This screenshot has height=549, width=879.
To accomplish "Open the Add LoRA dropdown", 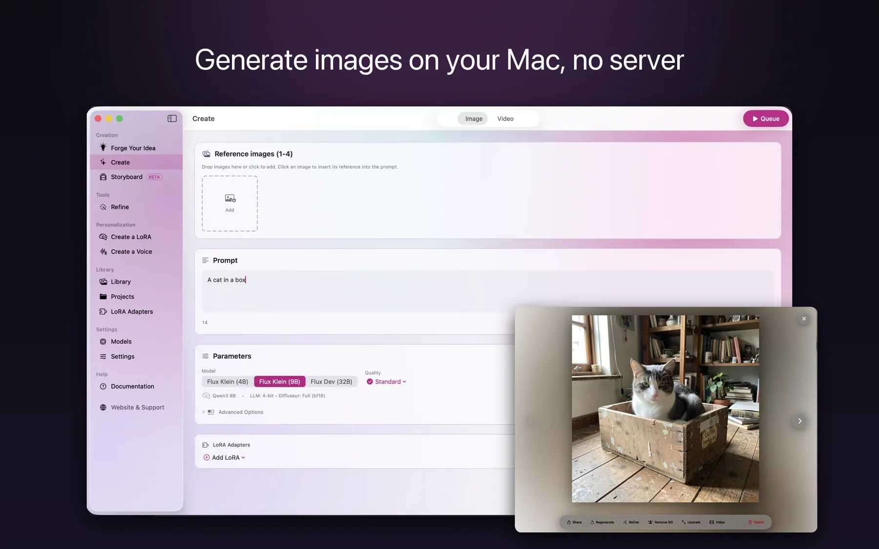I will pos(224,457).
